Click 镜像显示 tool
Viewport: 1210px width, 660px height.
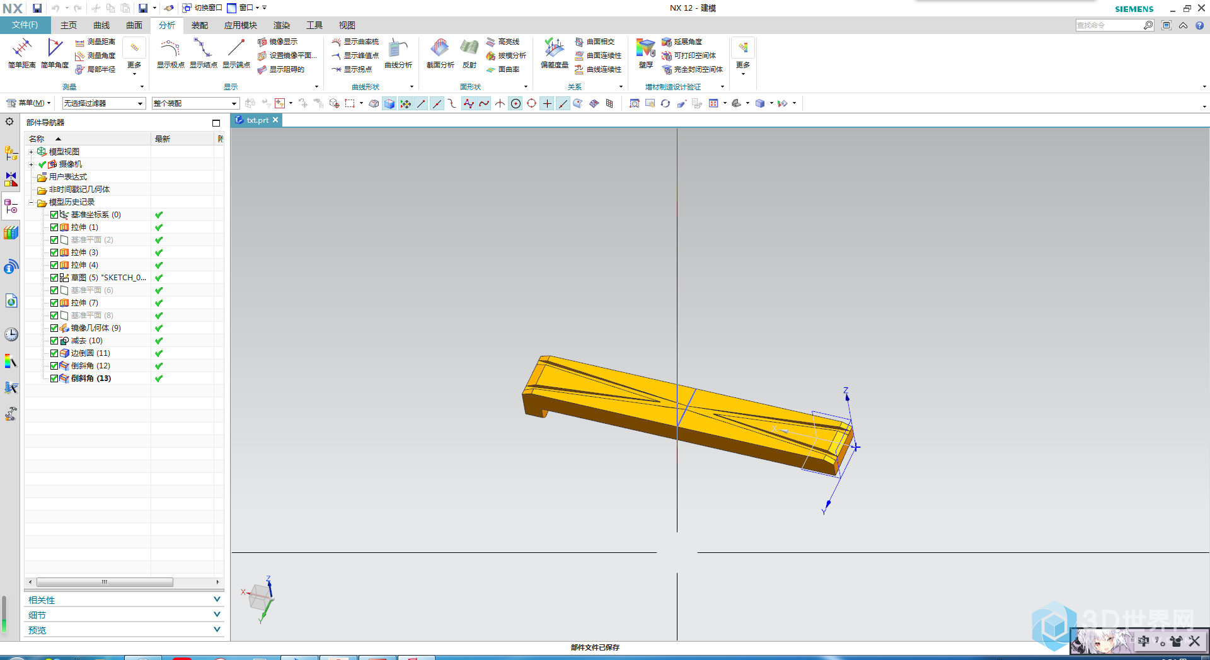277,42
